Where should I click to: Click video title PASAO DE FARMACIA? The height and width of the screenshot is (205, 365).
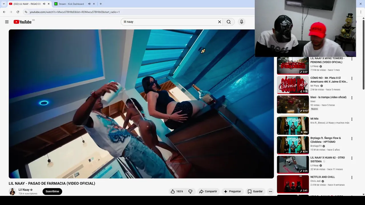[52, 183]
